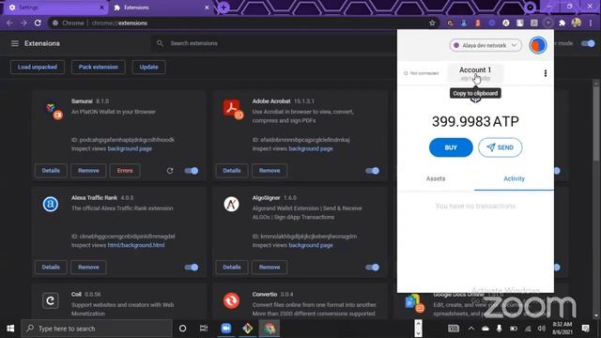This screenshot has width=601, height=338.
Task: Reload the Samurai extension
Action: pos(170,171)
